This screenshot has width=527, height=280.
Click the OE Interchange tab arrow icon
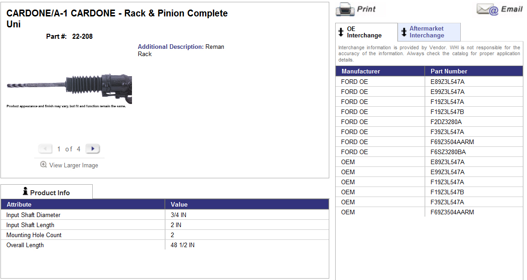pos(341,32)
